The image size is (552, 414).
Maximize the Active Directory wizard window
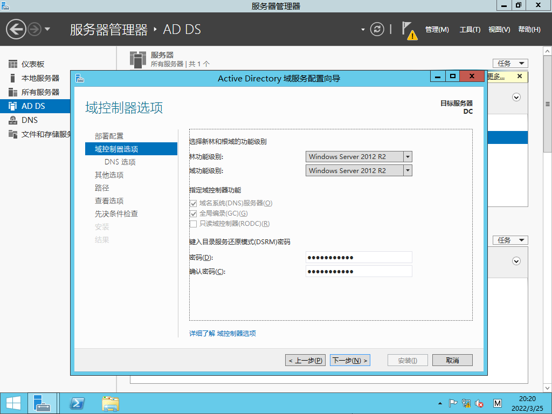click(453, 77)
